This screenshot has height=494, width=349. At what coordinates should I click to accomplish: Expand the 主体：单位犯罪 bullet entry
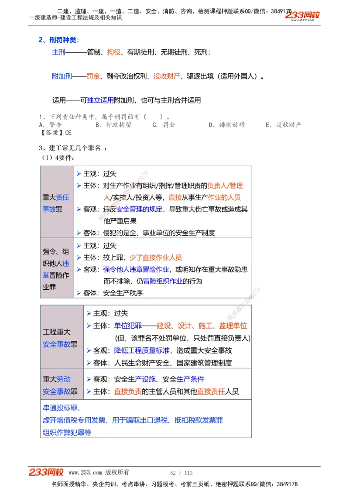click(x=122, y=326)
